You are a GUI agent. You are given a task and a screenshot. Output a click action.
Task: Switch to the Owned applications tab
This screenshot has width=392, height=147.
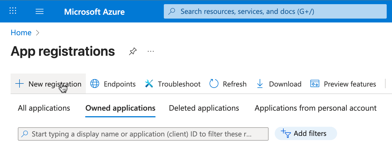click(x=120, y=108)
